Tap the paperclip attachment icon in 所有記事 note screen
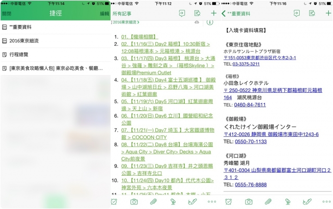 coord(154,202)
